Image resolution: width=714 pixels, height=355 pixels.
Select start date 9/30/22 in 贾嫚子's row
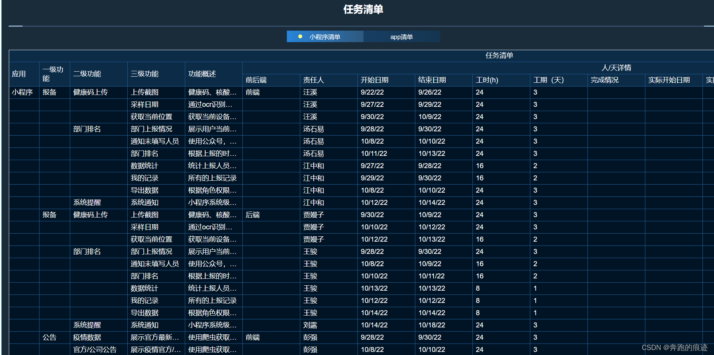pos(386,215)
